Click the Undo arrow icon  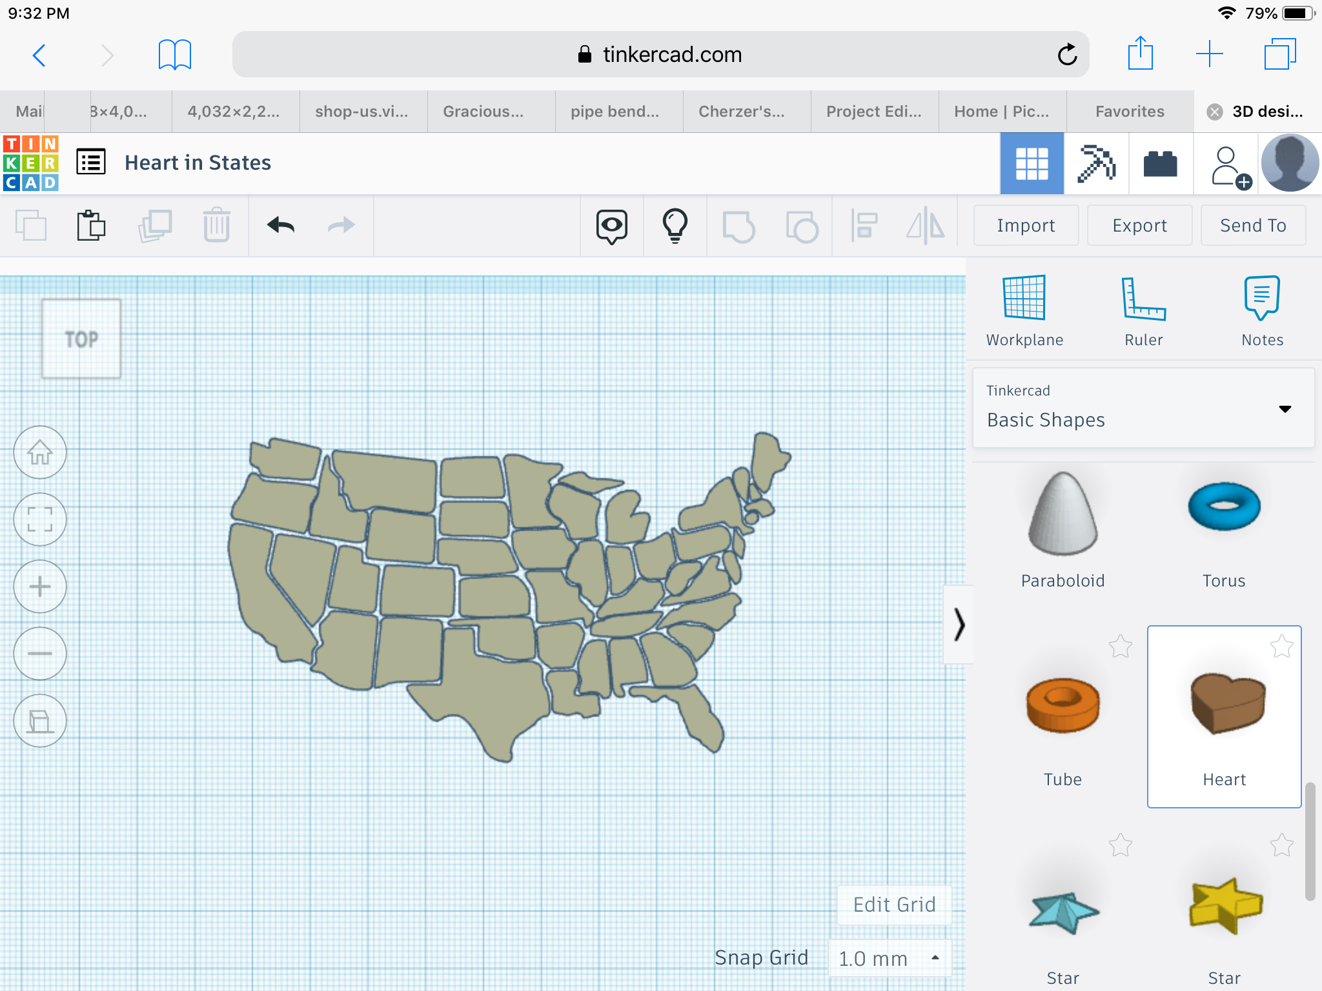point(281,225)
